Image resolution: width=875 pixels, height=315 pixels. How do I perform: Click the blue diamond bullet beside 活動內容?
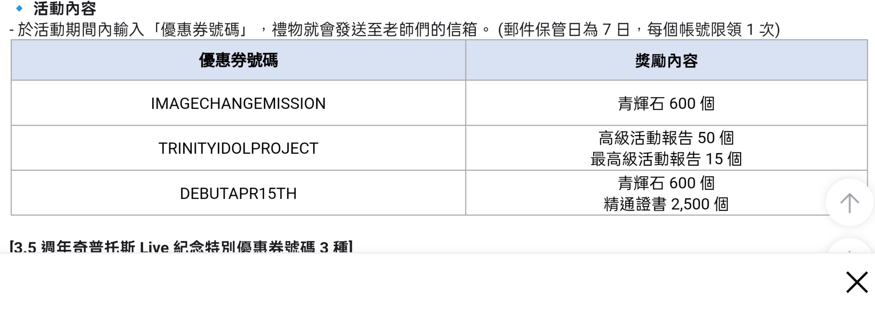(x=19, y=8)
